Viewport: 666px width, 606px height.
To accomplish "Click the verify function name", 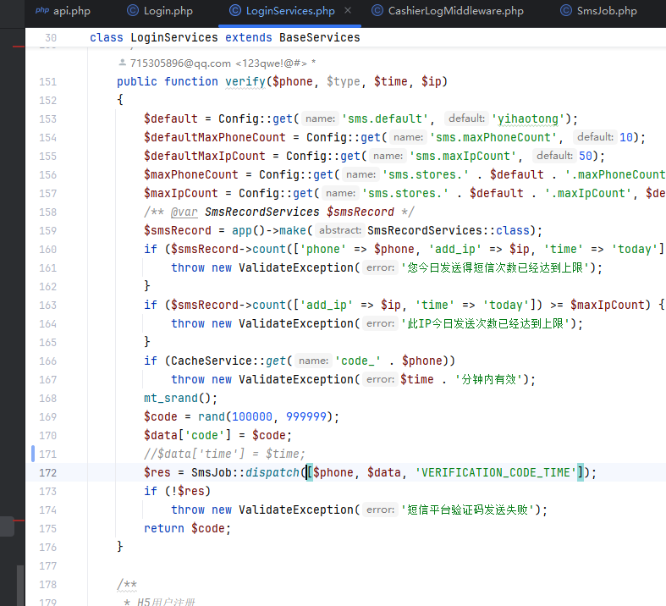I will 245,81.
